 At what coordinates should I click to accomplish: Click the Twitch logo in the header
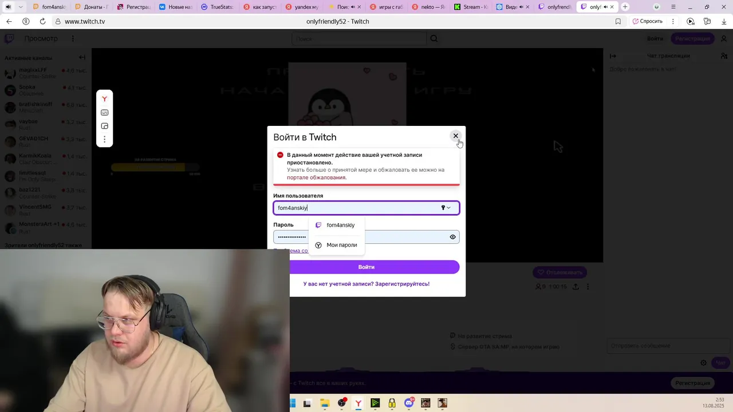click(x=9, y=38)
